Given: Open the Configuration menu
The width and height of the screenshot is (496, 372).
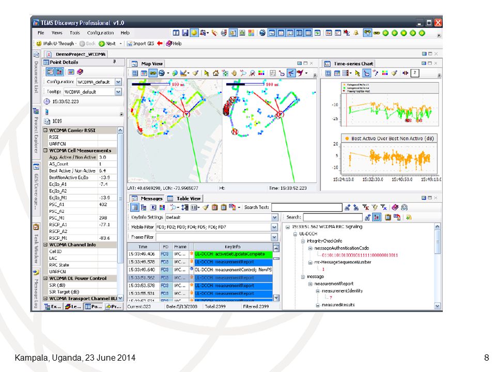Looking at the screenshot, I should click(100, 33).
